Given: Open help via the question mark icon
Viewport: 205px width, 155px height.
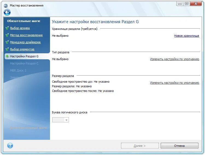Looking at the screenshot, I should click(x=10, y=145).
